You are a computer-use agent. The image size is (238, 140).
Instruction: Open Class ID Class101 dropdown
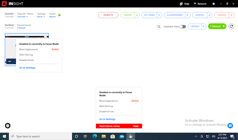click(x=22, y=17)
